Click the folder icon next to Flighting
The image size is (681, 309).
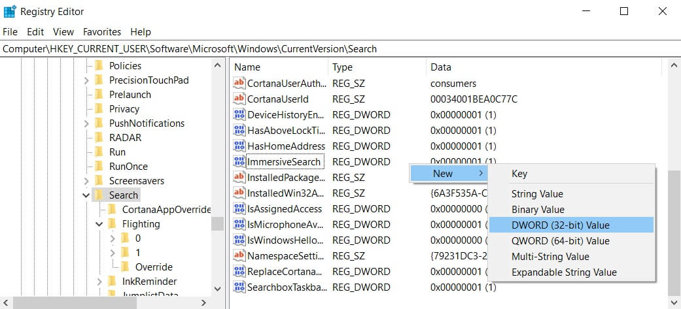point(113,223)
